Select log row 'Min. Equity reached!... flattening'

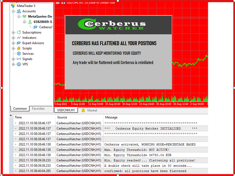click(x=111, y=160)
